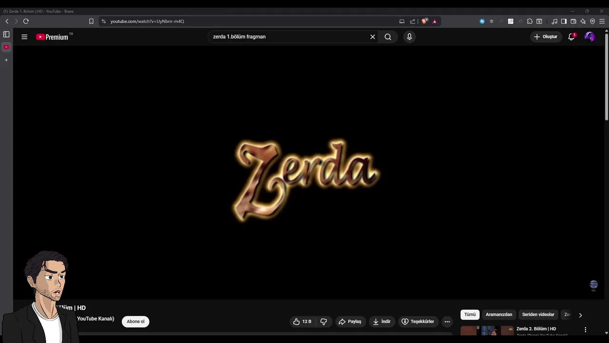Toggle the browser sidebar panel icon

[564, 21]
